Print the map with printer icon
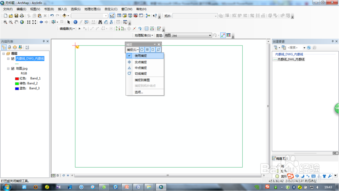The width and height of the screenshot is (339, 191). (x=22, y=16)
